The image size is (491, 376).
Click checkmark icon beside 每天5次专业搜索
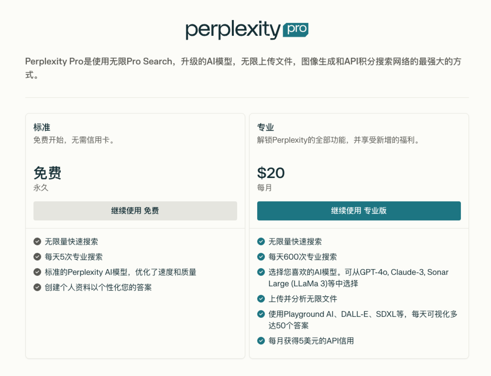[37, 257]
